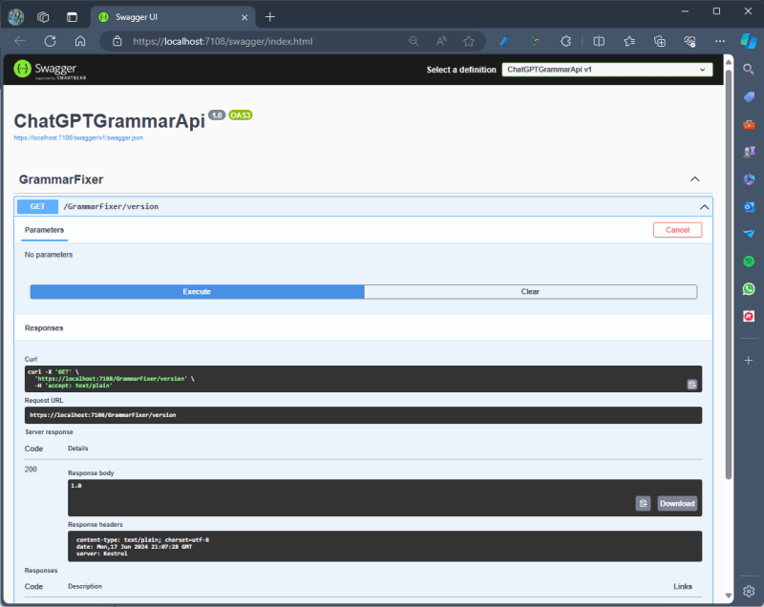Open sidebar search icon

[749, 69]
